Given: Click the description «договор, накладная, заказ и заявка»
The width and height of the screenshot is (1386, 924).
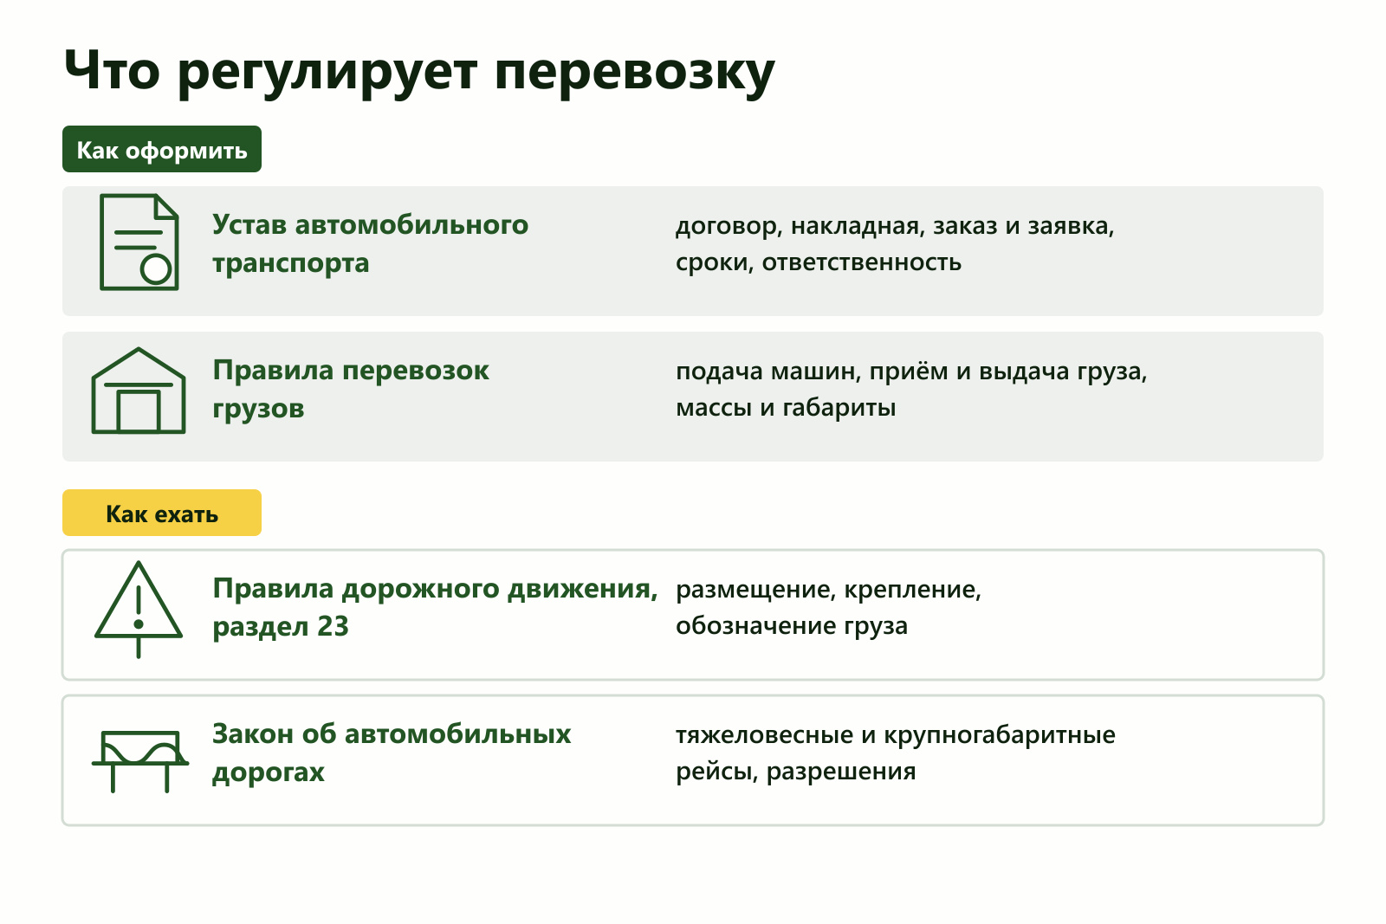Looking at the screenshot, I should [x=895, y=227].
